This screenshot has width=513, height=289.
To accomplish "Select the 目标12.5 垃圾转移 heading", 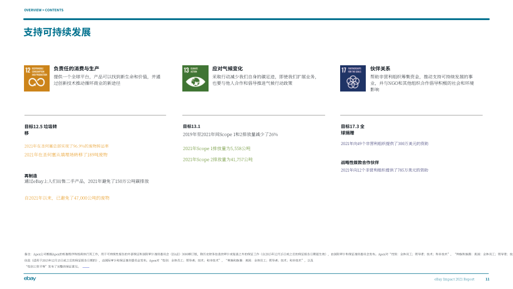I will click(x=41, y=129).
